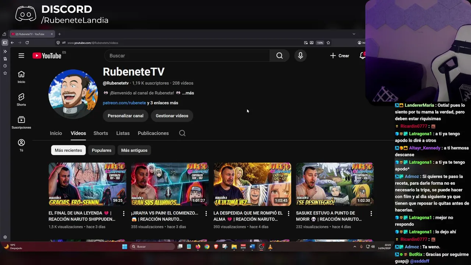Open Brave browser from the taskbar
This screenshot has width=471, height=265.
click(216, 247)
